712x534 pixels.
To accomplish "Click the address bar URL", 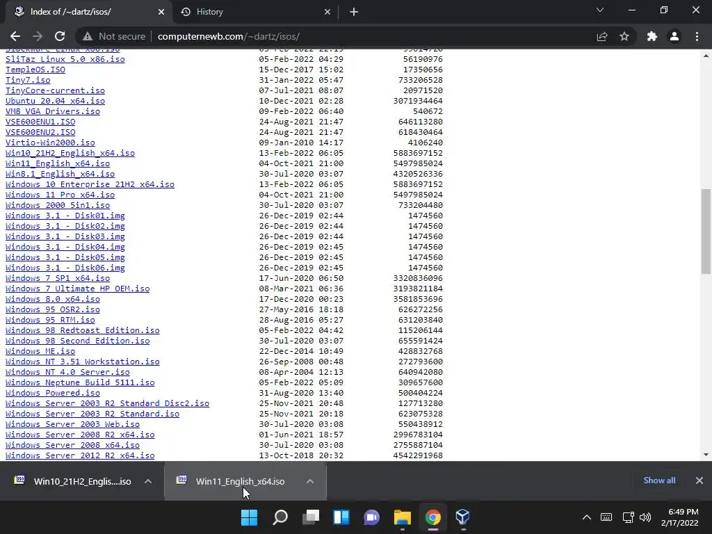I will pos(228,36).
